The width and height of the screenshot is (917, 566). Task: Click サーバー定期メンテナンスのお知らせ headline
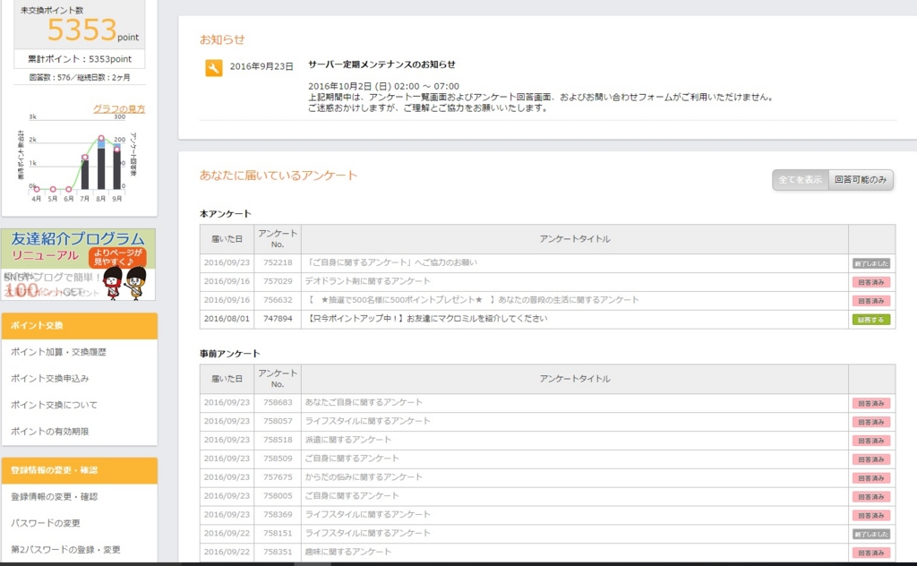pyautogui.click(x=381, y=64)
